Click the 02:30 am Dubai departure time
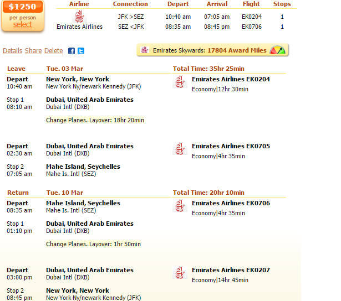The image size is (341, 301). [19, 153]
